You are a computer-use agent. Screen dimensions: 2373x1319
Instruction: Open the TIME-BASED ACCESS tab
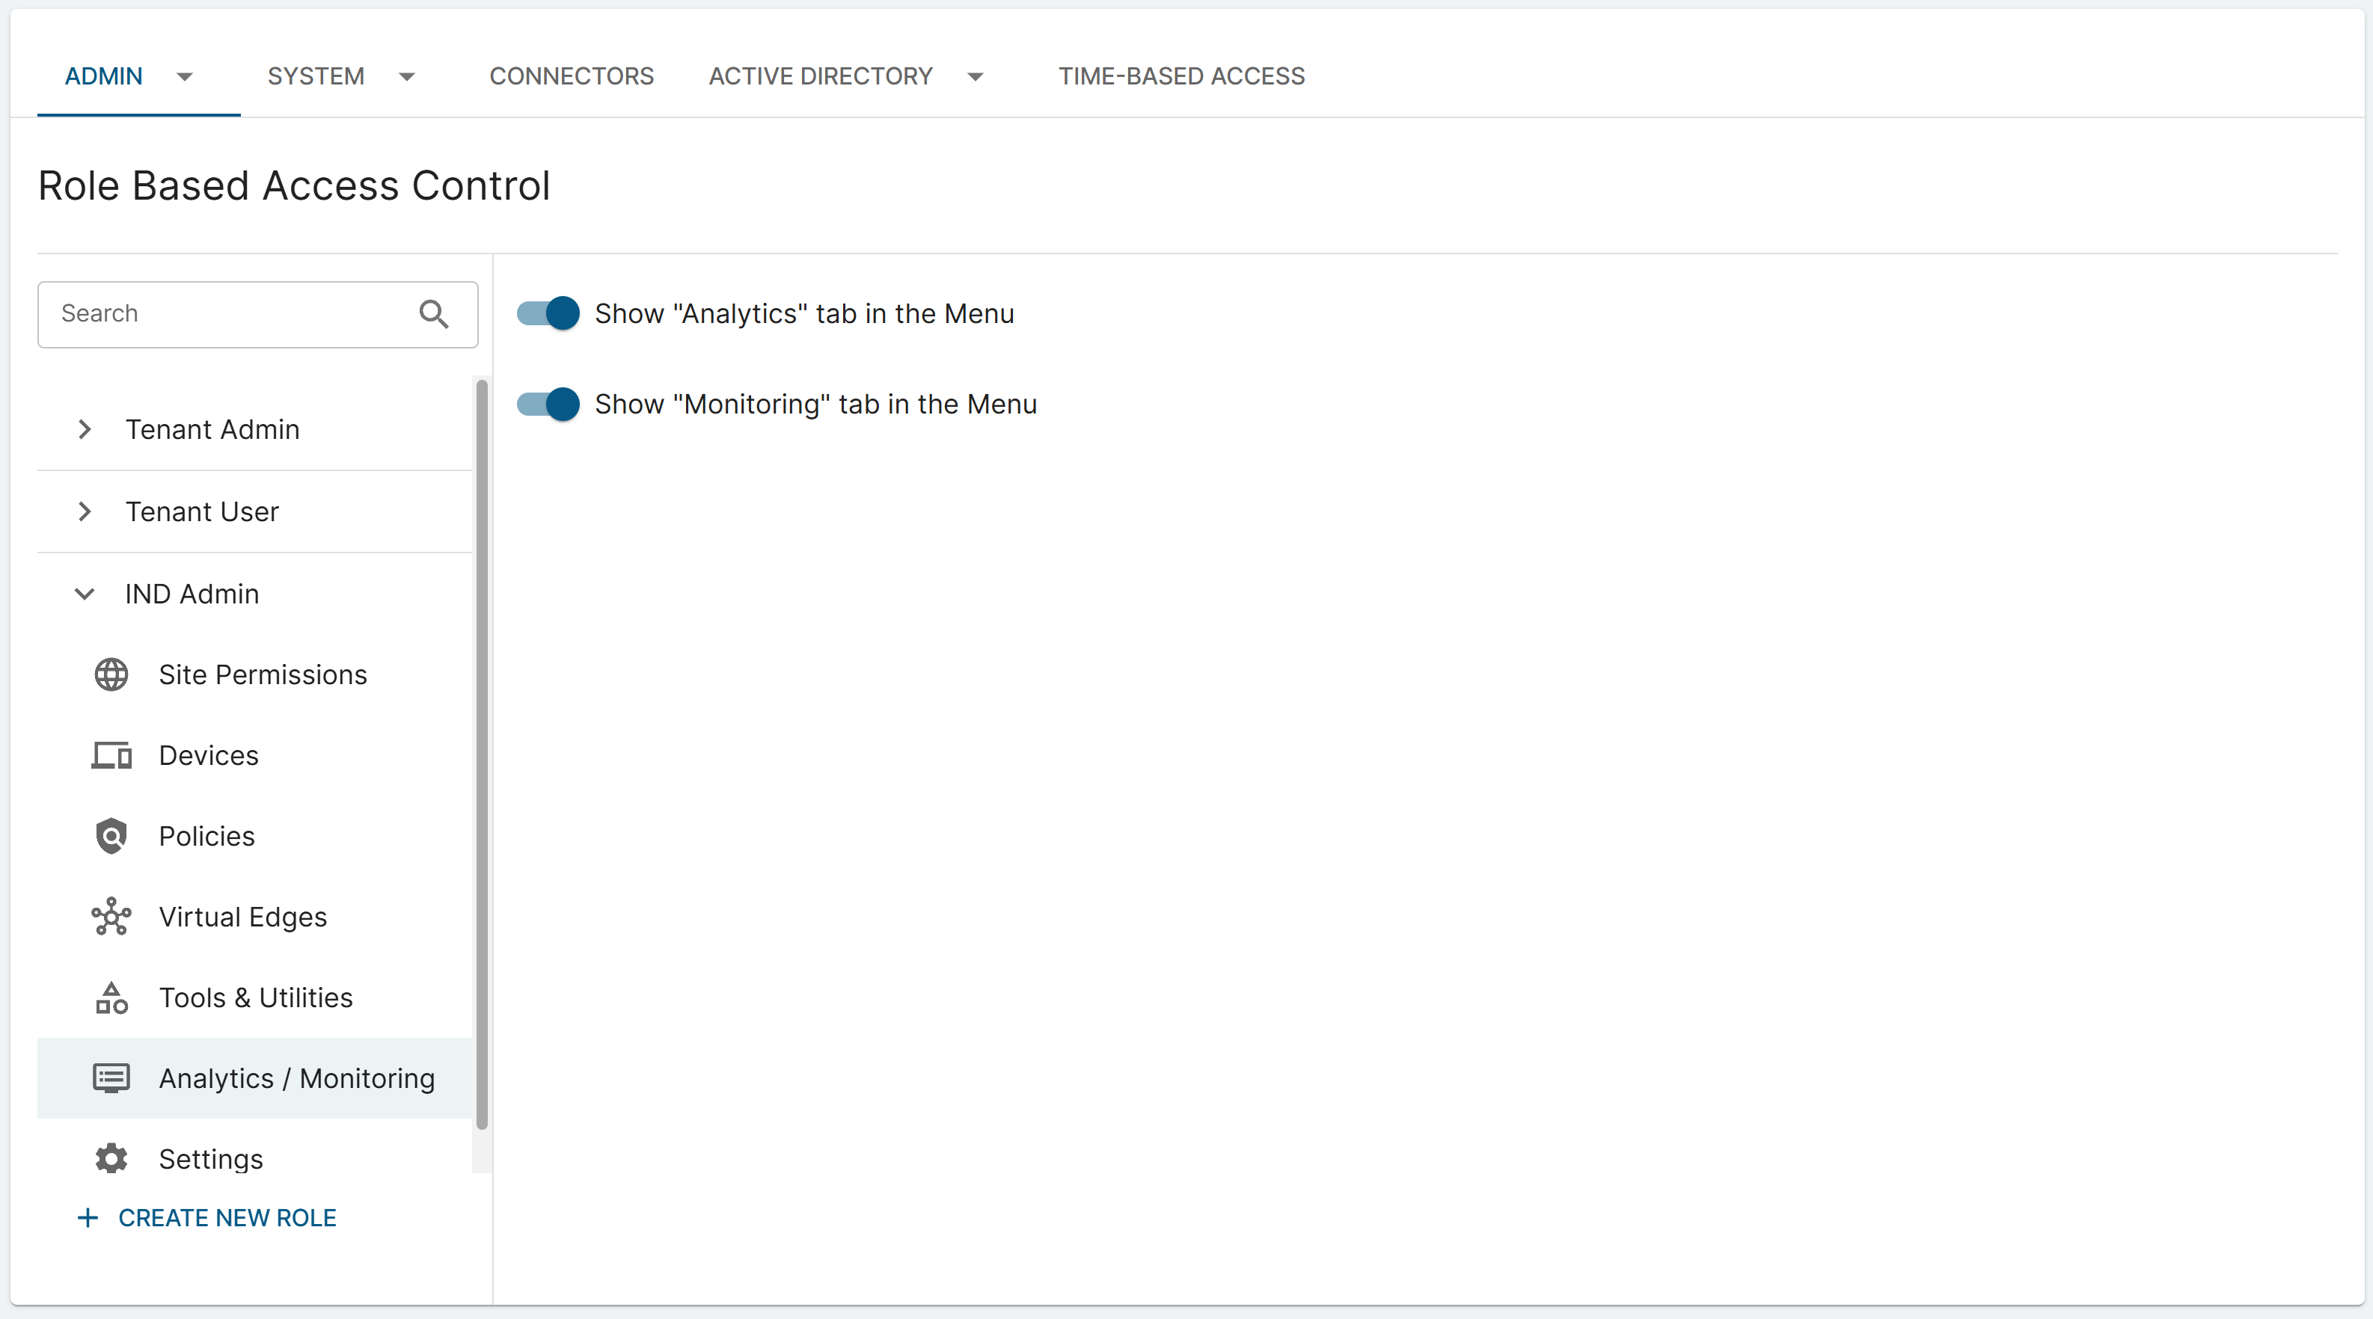pyautogui.click(x=1181, y=76)
